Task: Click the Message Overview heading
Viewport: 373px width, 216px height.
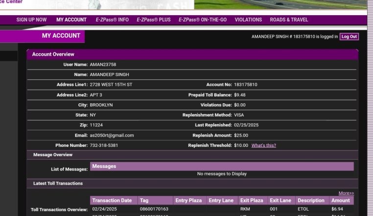Action: (x=52, y=155)
